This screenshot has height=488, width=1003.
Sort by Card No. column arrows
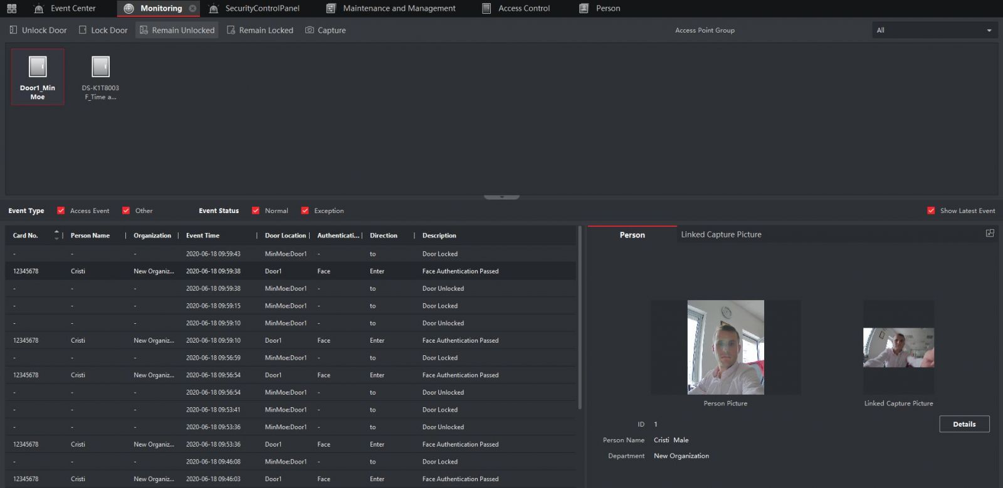tap(56, 235)
